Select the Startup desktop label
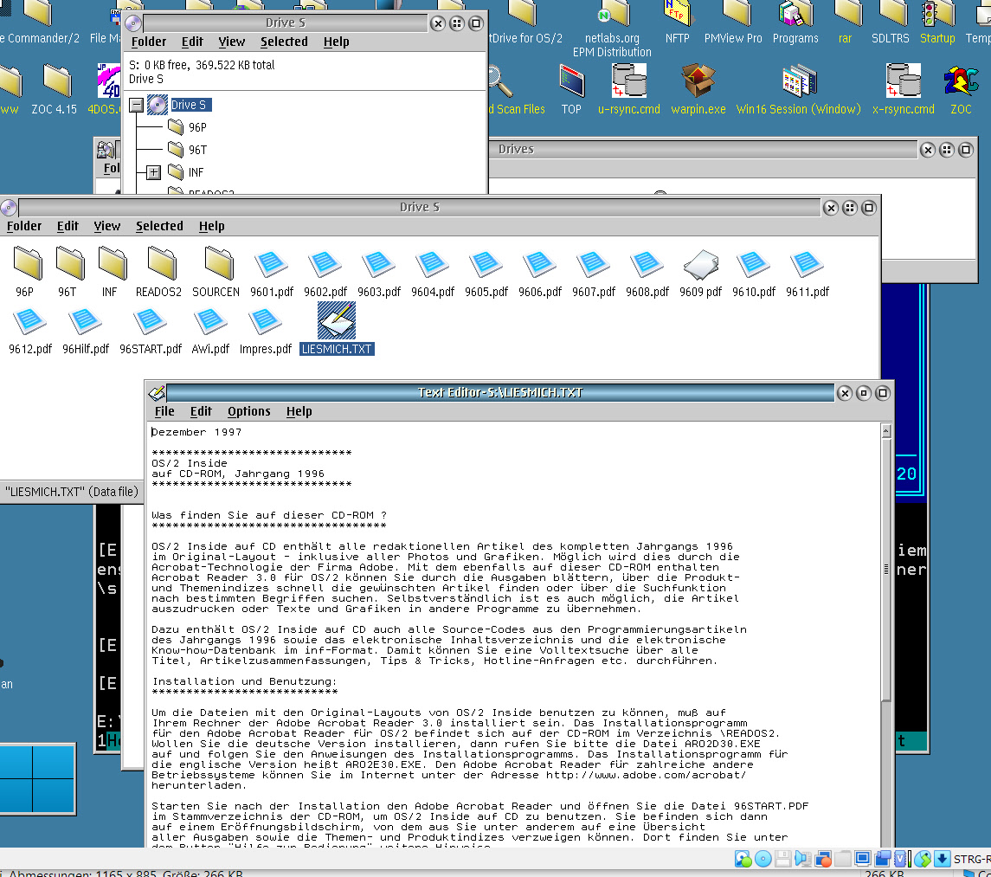Screen dimensions: 991x877 (x=937, y=38)
